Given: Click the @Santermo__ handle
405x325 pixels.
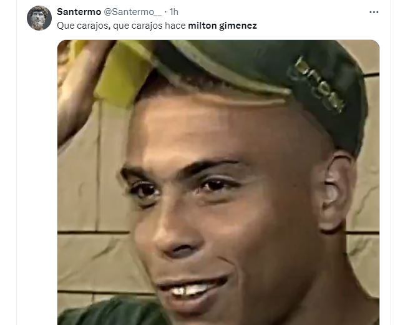Looking at the screenshot, I should [132, 12].
